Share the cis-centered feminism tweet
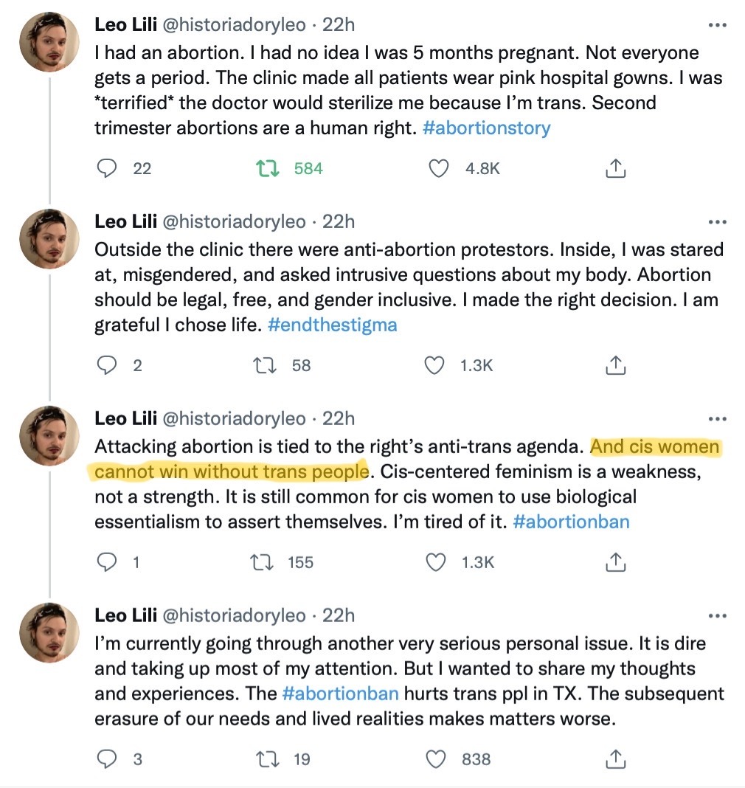Viewport: 745px width, 788px height. click(615, 562)
